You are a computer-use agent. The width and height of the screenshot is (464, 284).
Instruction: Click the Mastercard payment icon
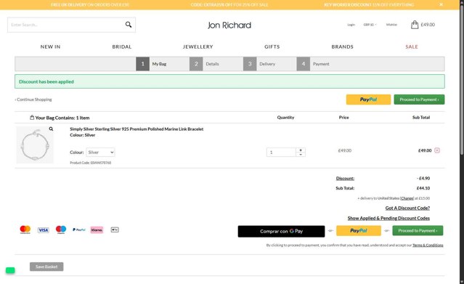click(25, 230)
